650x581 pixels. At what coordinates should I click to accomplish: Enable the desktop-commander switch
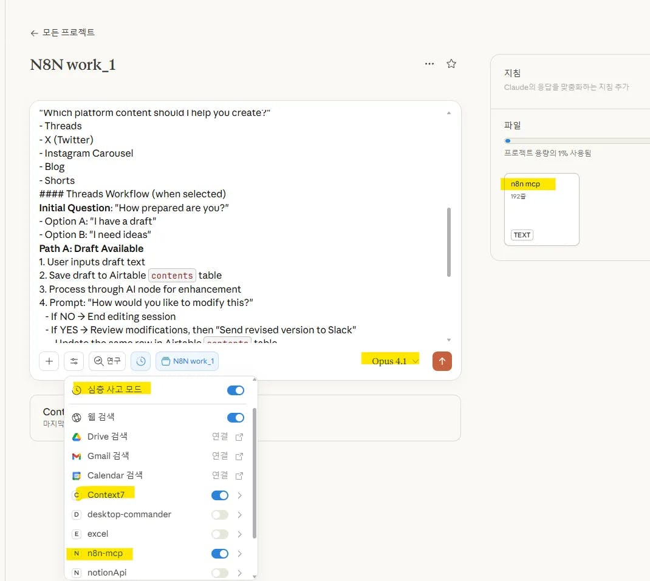tap(220, 515)
